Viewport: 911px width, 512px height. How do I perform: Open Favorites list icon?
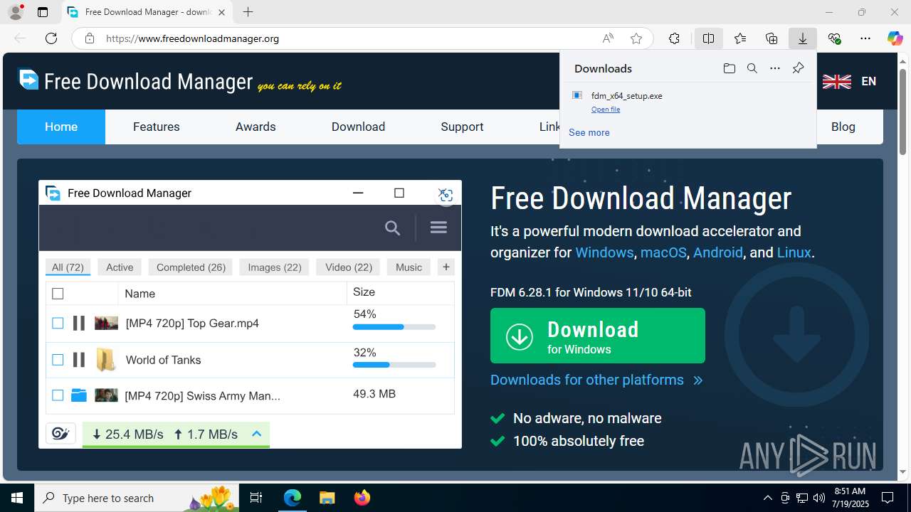pyautogui.click(x=740, y=38)
